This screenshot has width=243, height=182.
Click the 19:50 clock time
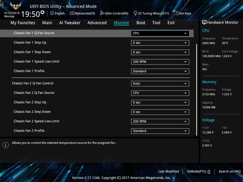(30, 14)
